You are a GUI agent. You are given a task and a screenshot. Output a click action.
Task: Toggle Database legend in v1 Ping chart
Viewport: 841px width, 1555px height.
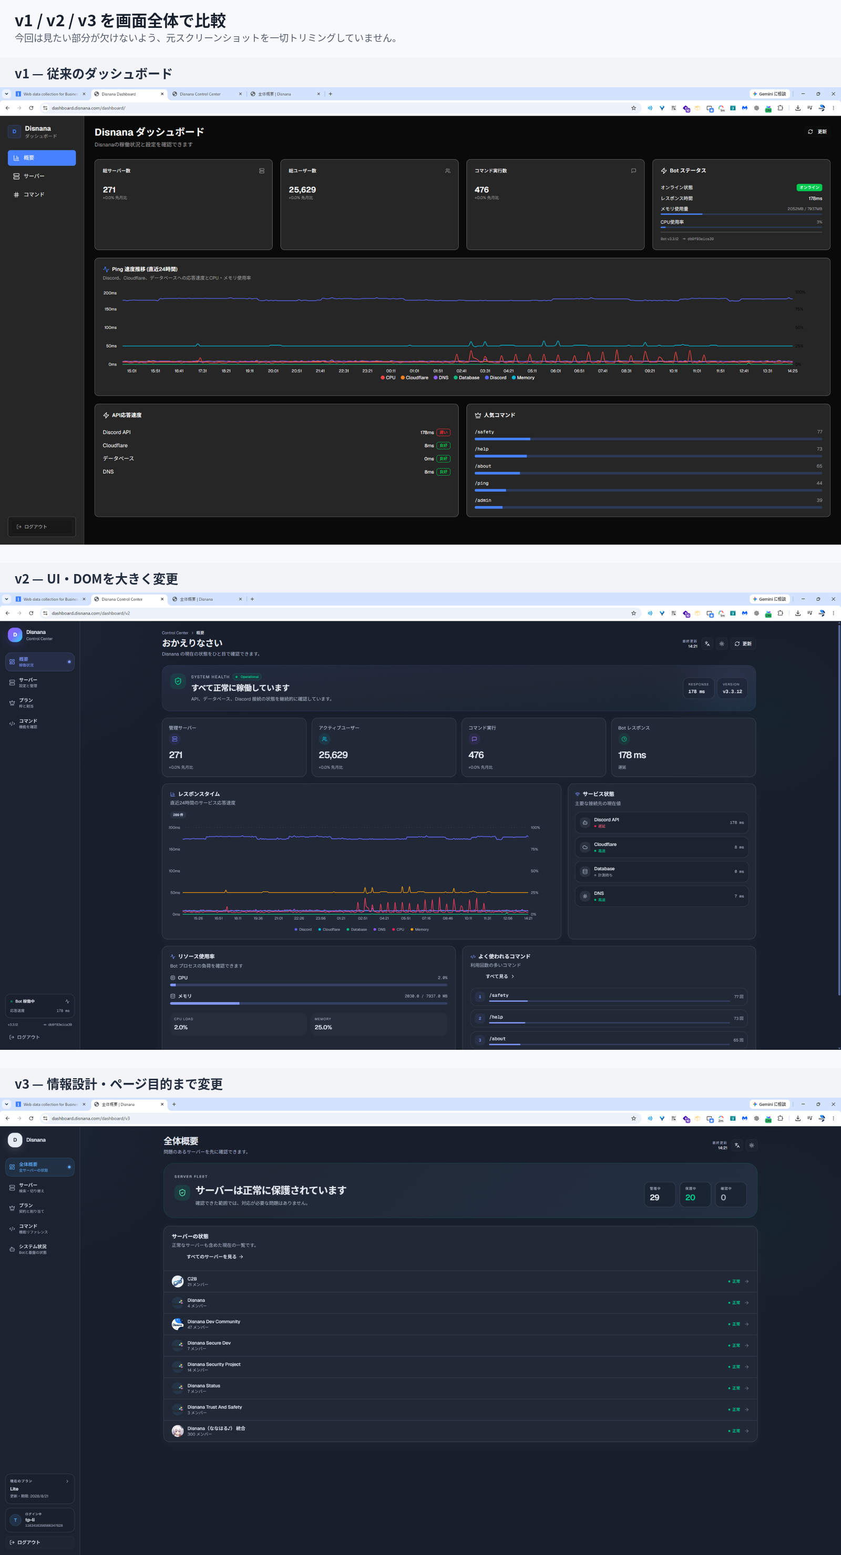coord(466,378)
